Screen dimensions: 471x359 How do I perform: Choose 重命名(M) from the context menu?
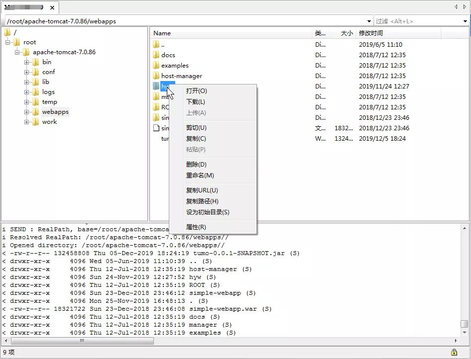point(200,176)
